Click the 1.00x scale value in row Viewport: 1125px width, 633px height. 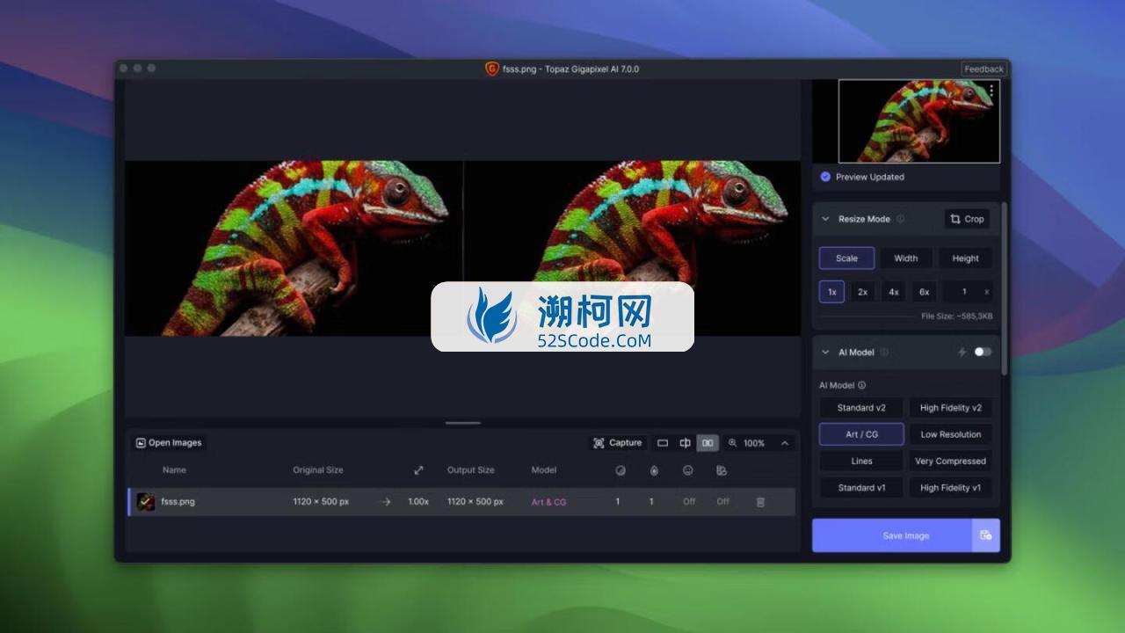[418, 502]
